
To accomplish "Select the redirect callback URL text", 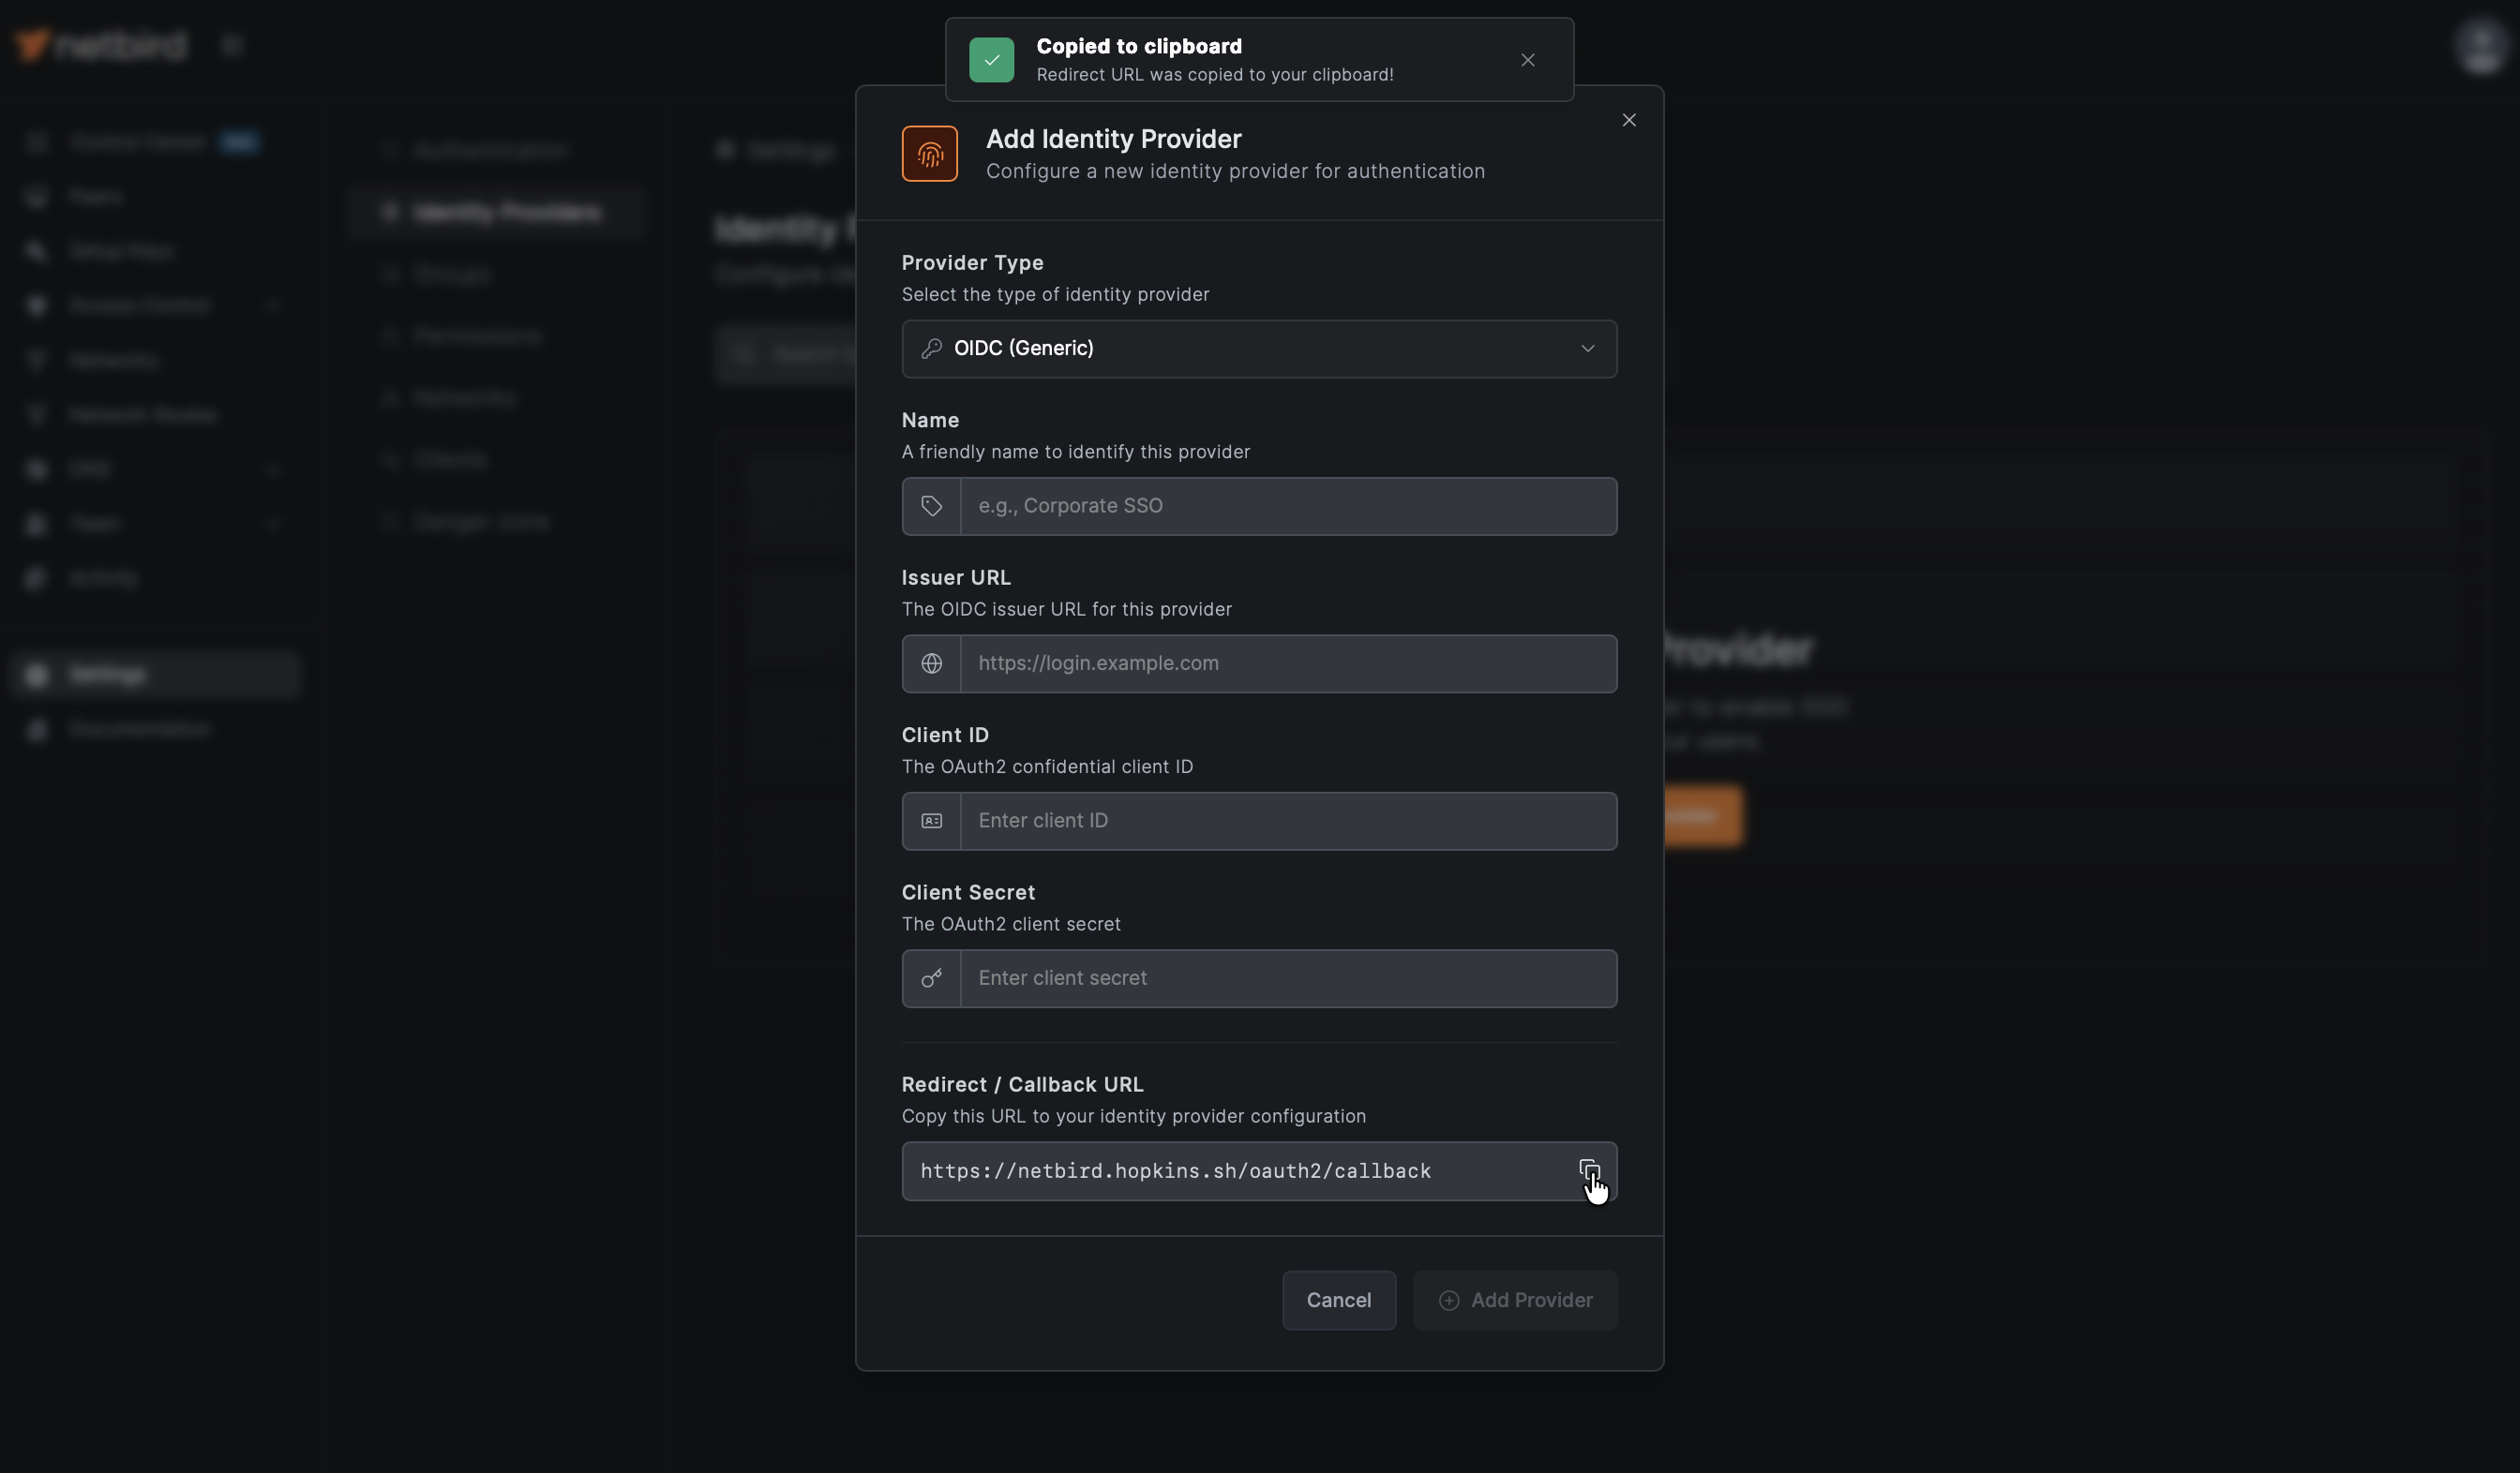I will pos(1175,1171).
